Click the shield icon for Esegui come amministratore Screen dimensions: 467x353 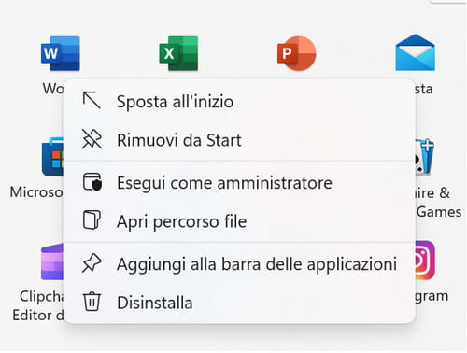[92, 182]
